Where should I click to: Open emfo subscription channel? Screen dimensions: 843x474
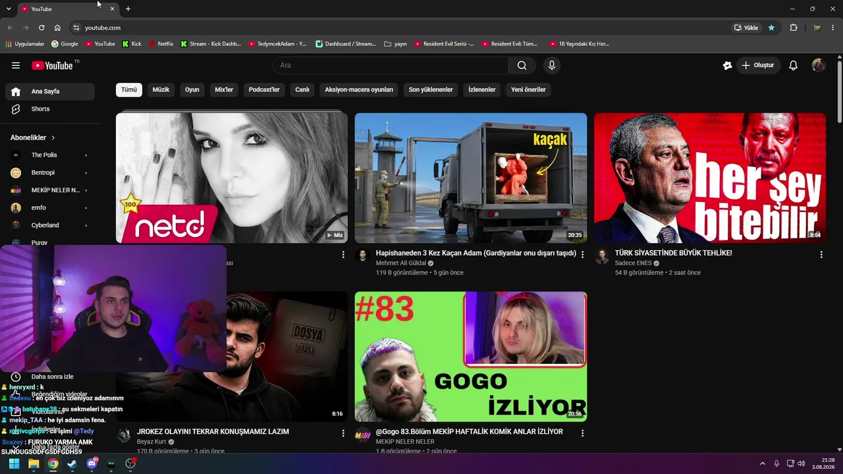(50, 207)
